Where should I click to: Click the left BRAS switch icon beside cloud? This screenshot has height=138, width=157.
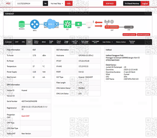(x=46, y=24)
